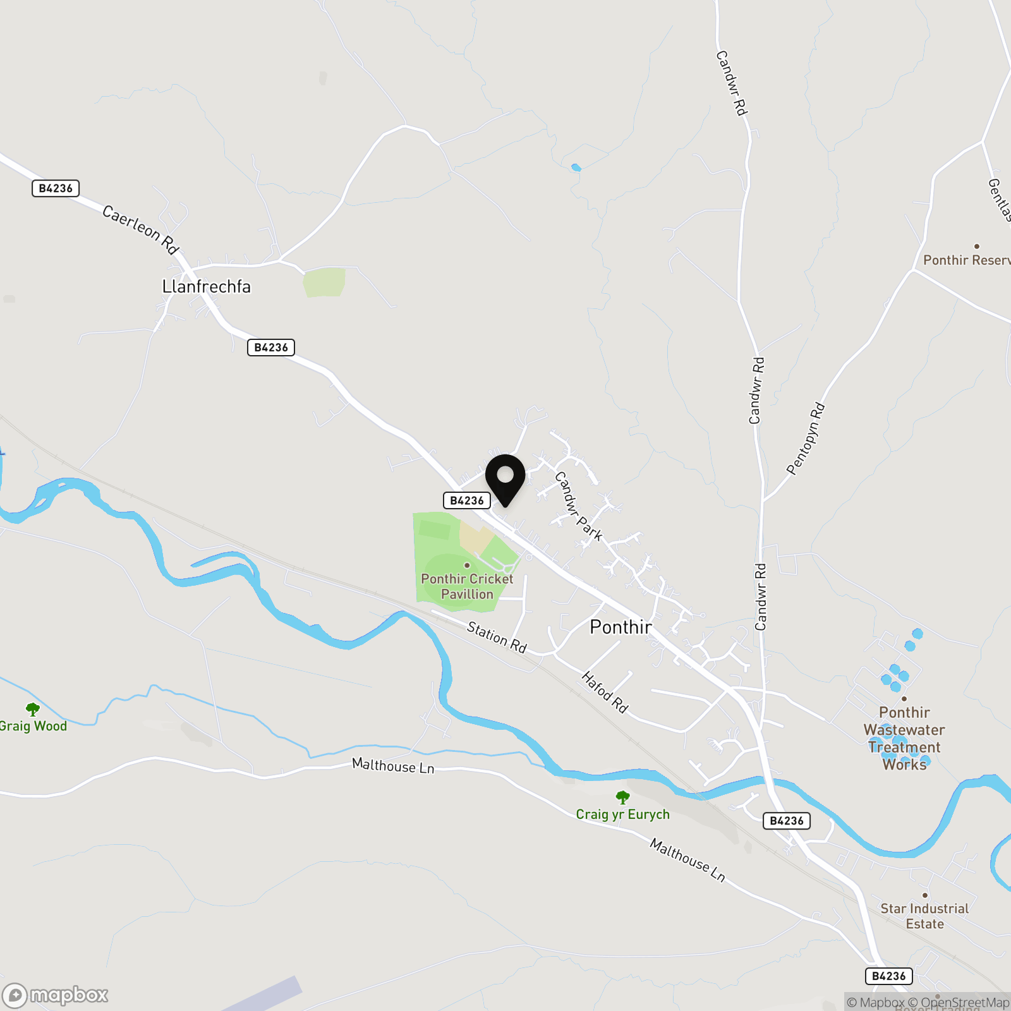Select the Ponthir village label
The image size is (1011, 1011).
621,627
